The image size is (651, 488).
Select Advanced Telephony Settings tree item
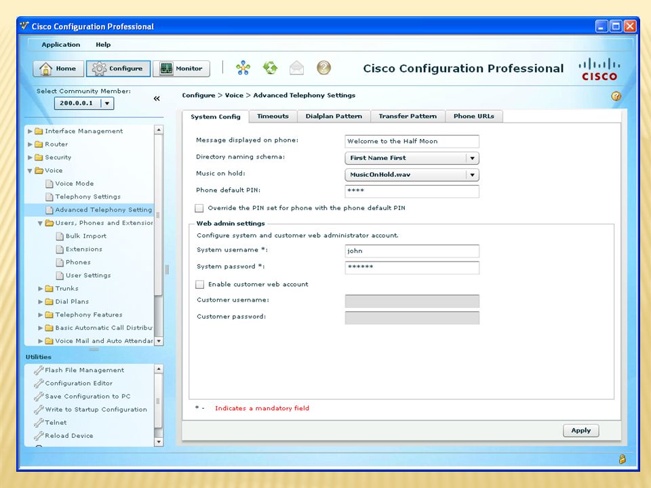point(90,209)
